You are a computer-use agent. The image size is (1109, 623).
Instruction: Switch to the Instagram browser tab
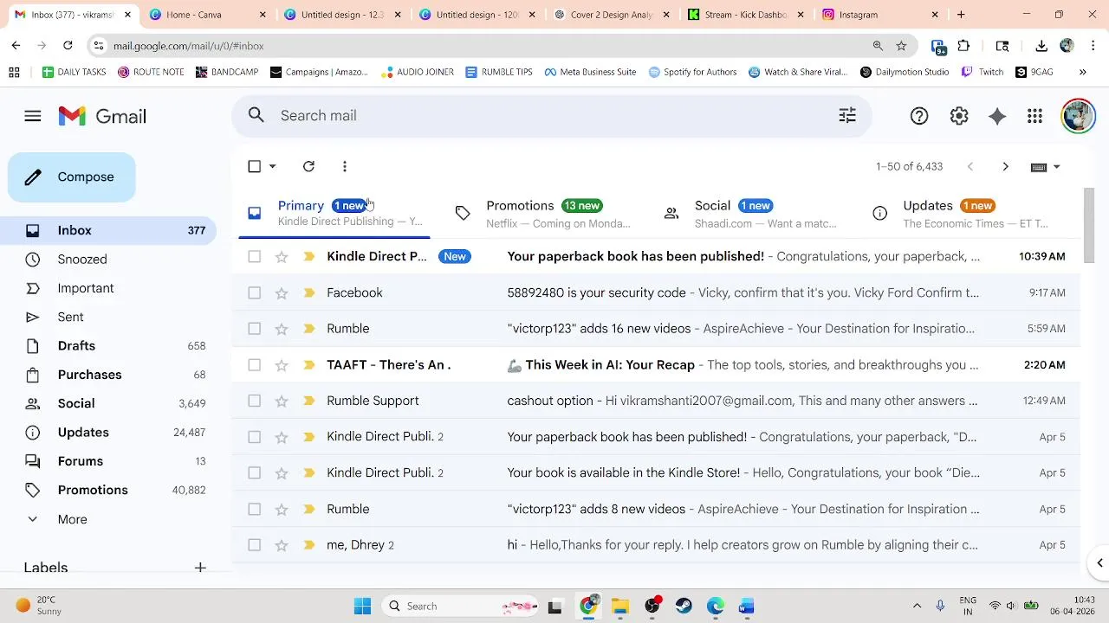point(879,15)
